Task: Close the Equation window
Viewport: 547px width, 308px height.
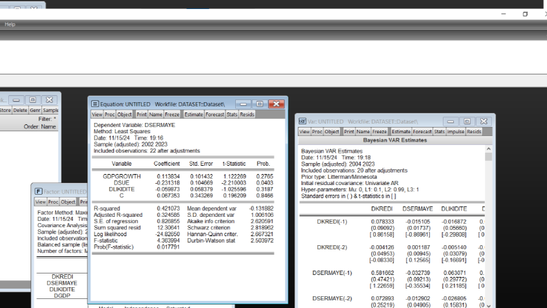Action: tap(277, 104)
